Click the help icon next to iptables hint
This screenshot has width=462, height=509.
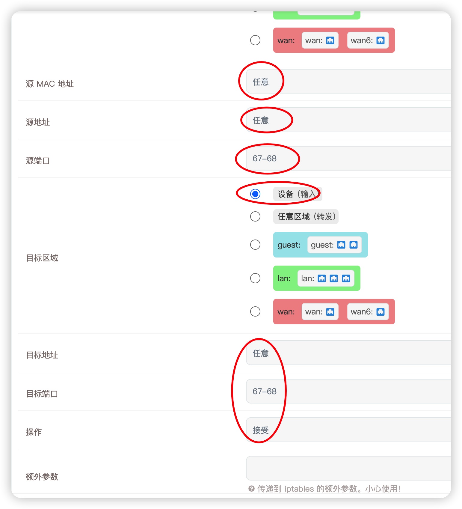[x=251, y=489]
